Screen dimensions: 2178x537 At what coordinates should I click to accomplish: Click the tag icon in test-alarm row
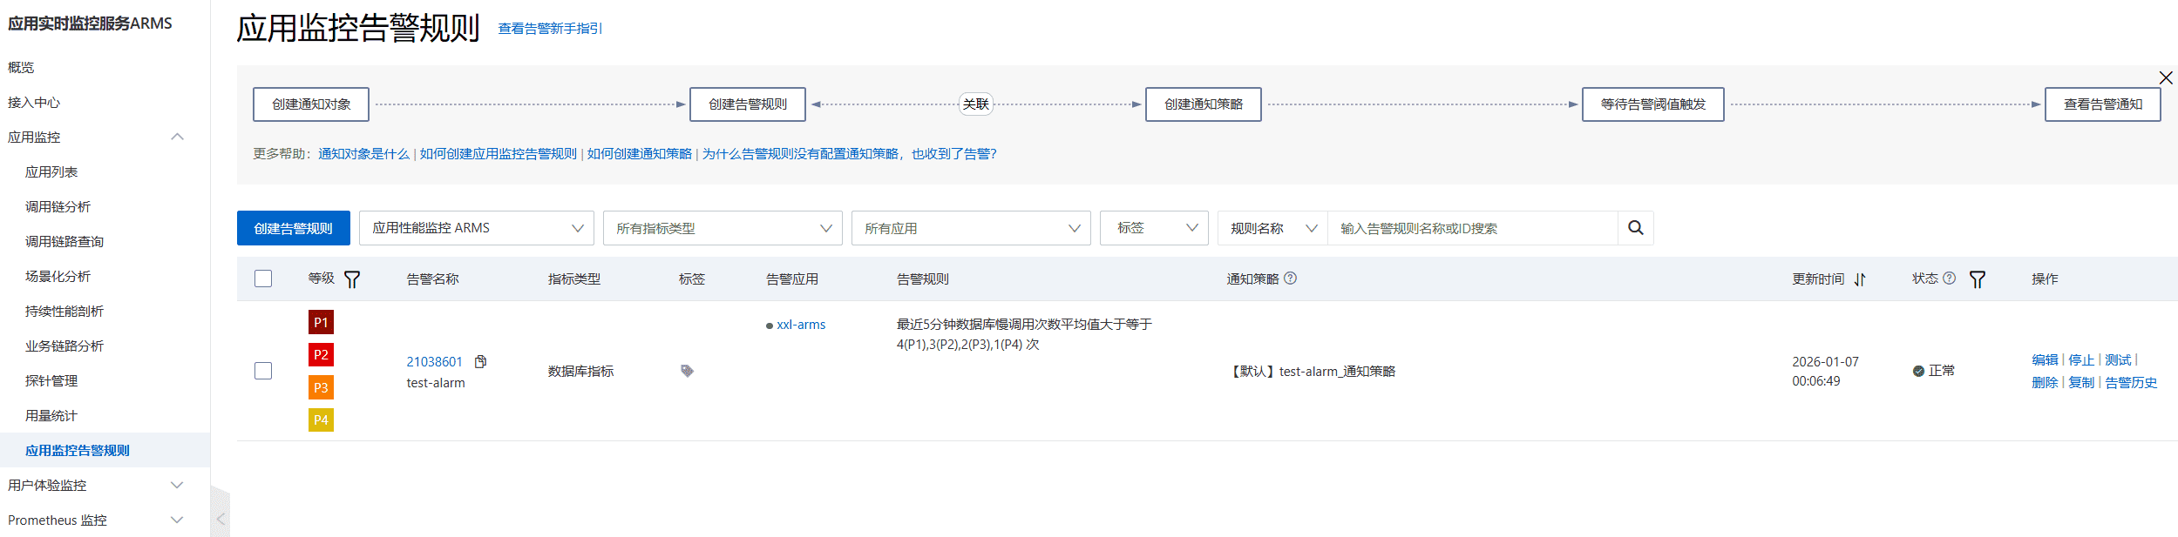tap(687, 371)
